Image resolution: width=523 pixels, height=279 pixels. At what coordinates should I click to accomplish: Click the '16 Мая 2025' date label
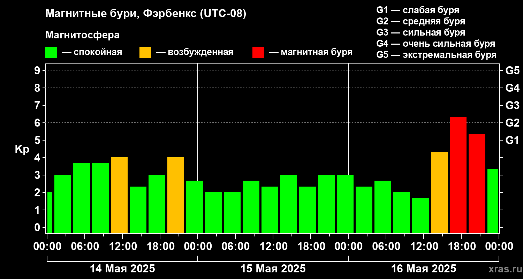(x=424, y=269)
